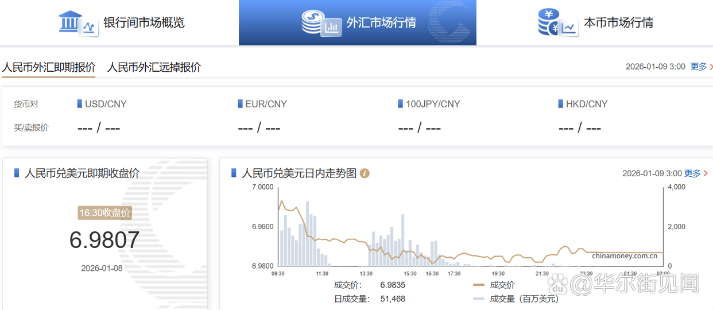Open the 银行间市场概览 section
Screen dimensions: 713x310
[x=144, y=23]
